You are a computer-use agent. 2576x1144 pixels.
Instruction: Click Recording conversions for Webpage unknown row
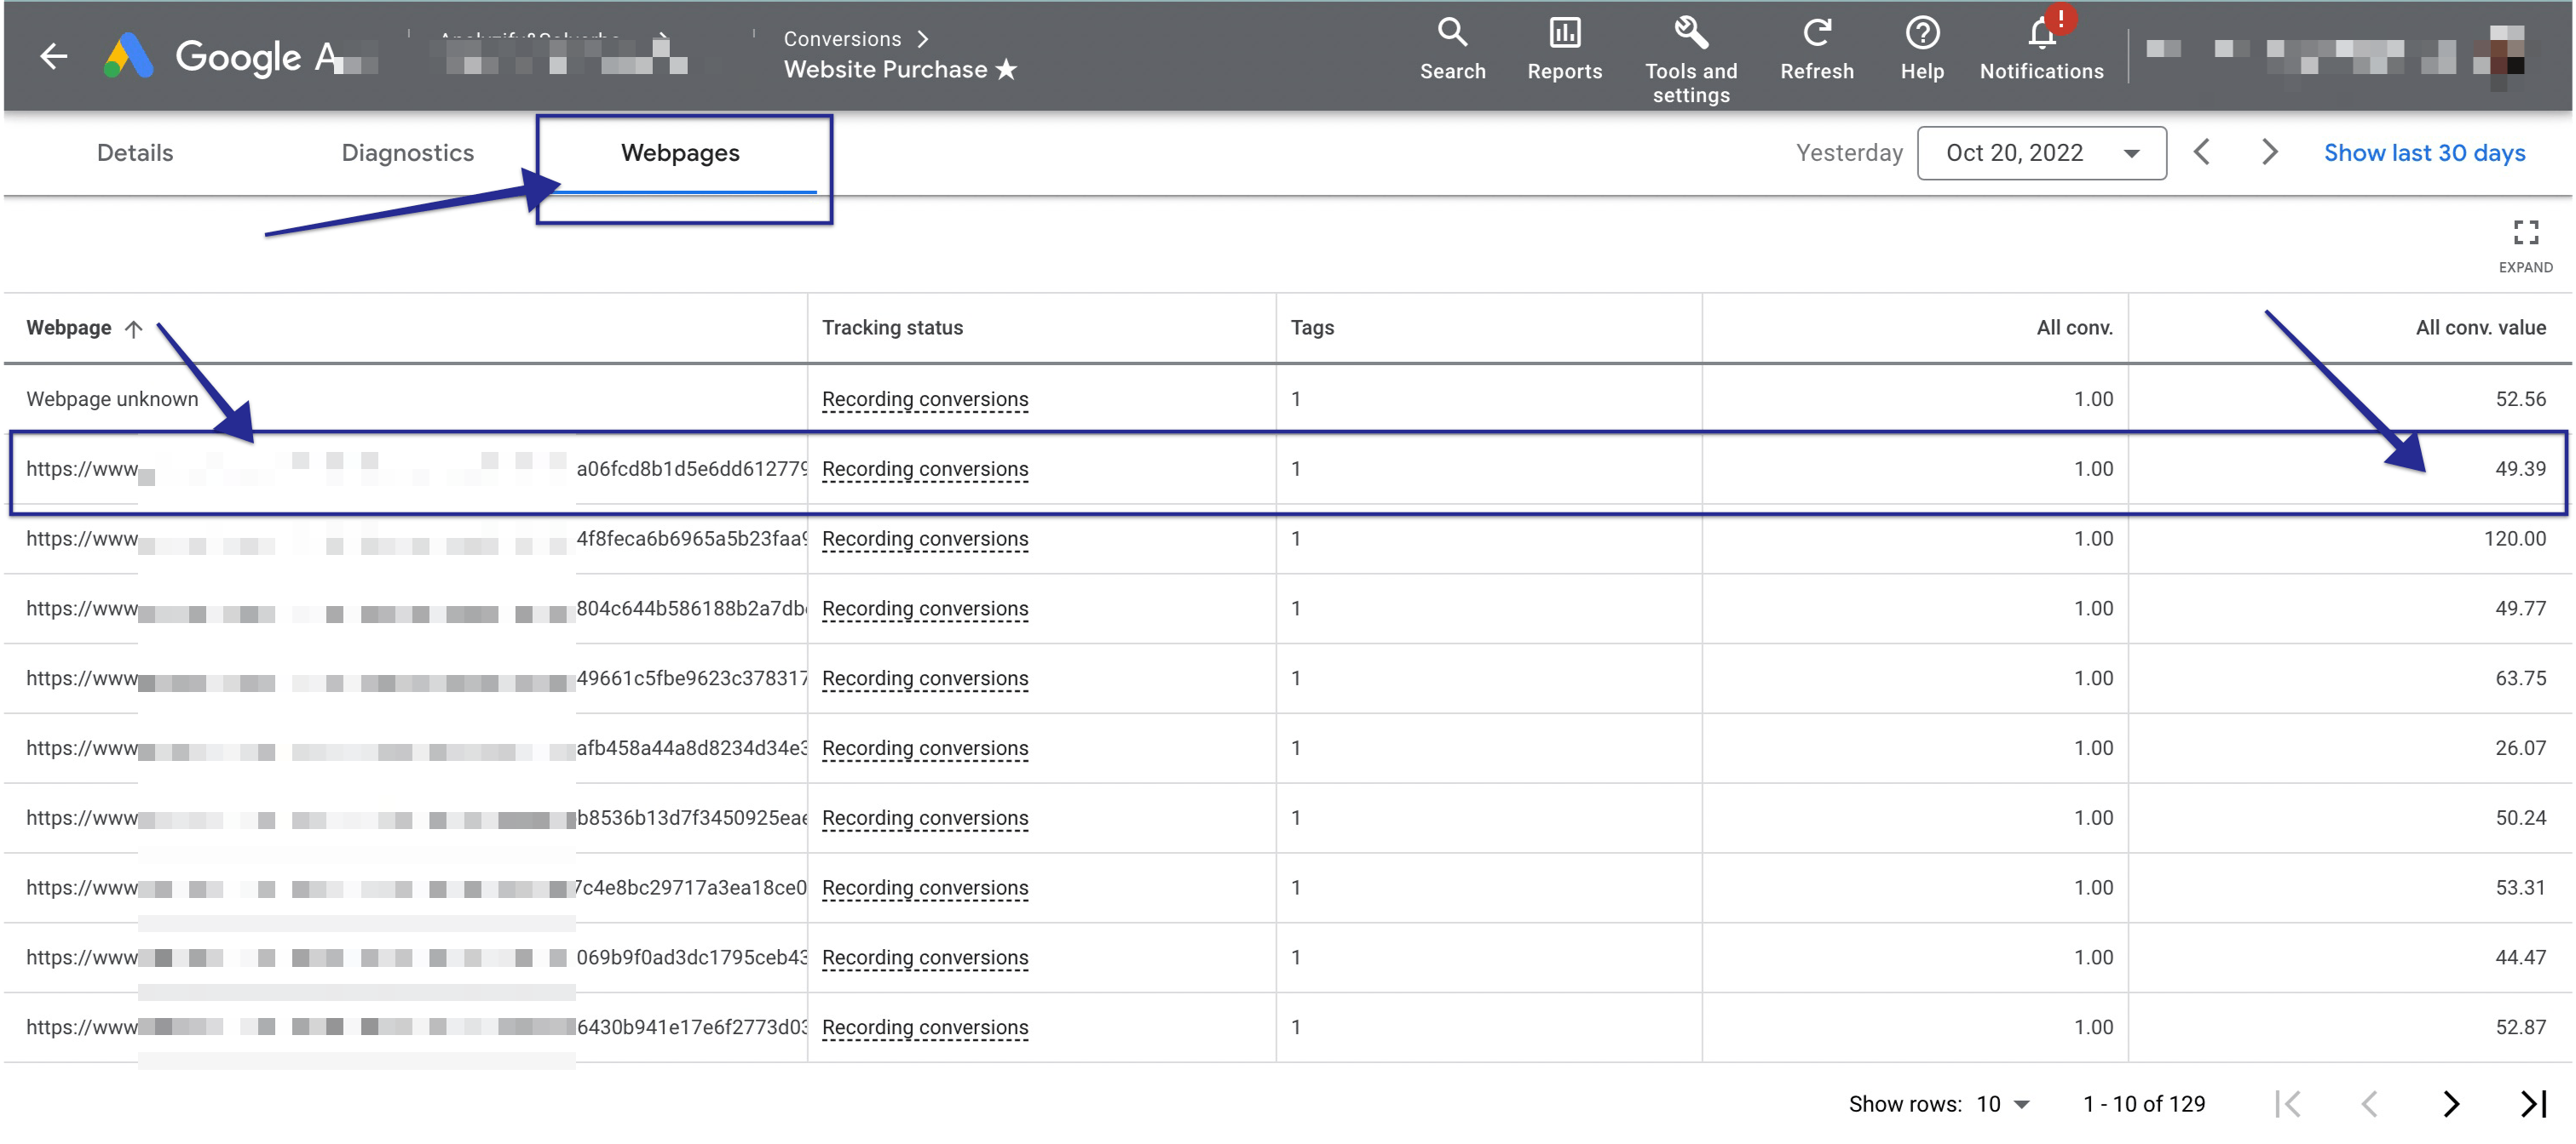(924, 398)
